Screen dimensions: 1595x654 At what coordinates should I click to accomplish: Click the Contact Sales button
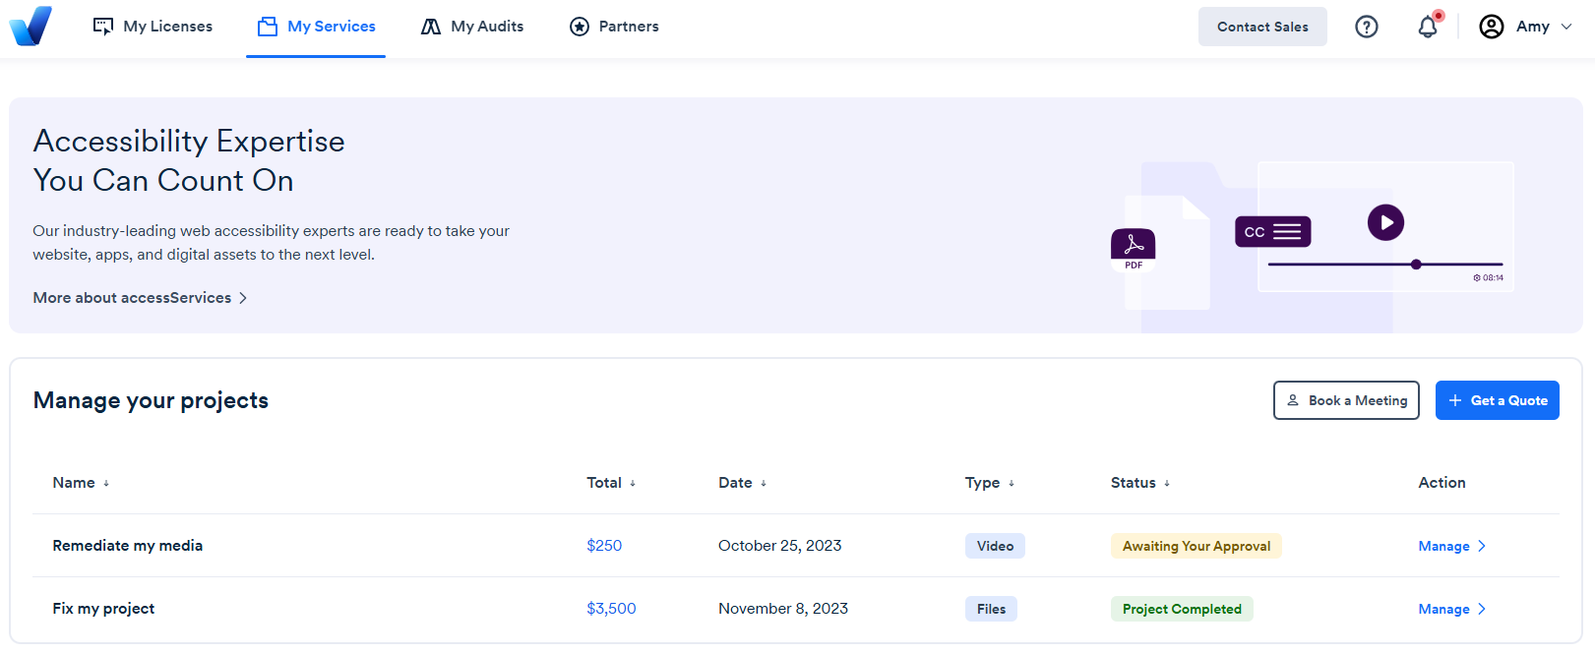pos(1262,27)
